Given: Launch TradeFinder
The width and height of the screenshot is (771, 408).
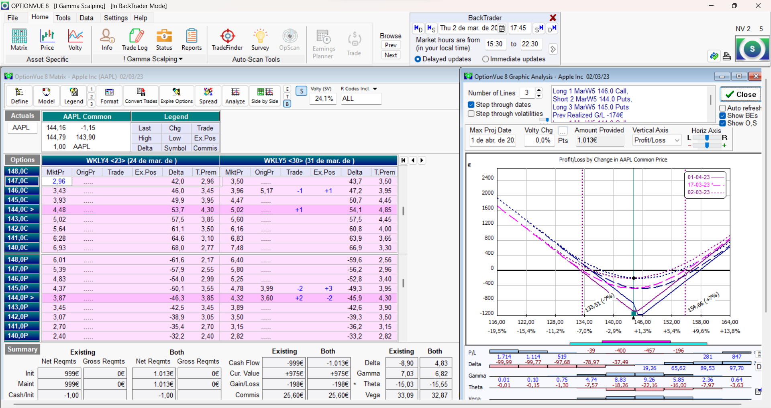Looking at the screenshot, I should point(227,40).
